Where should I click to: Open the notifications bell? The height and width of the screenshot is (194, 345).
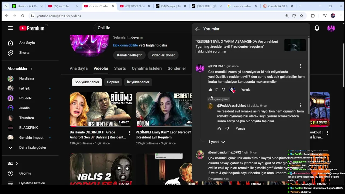pyautogui.click(x=317, y=28)
